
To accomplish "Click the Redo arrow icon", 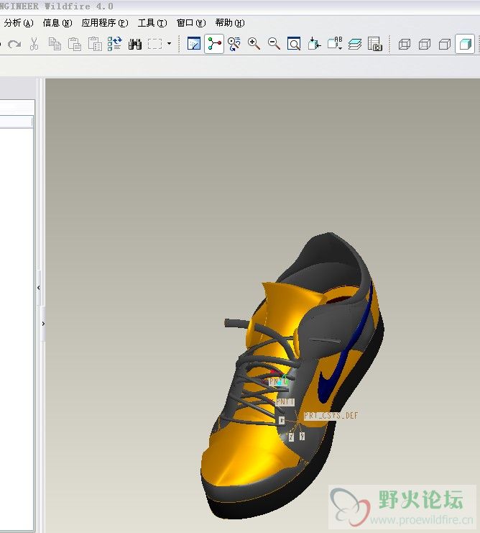I will pos(14,44).
